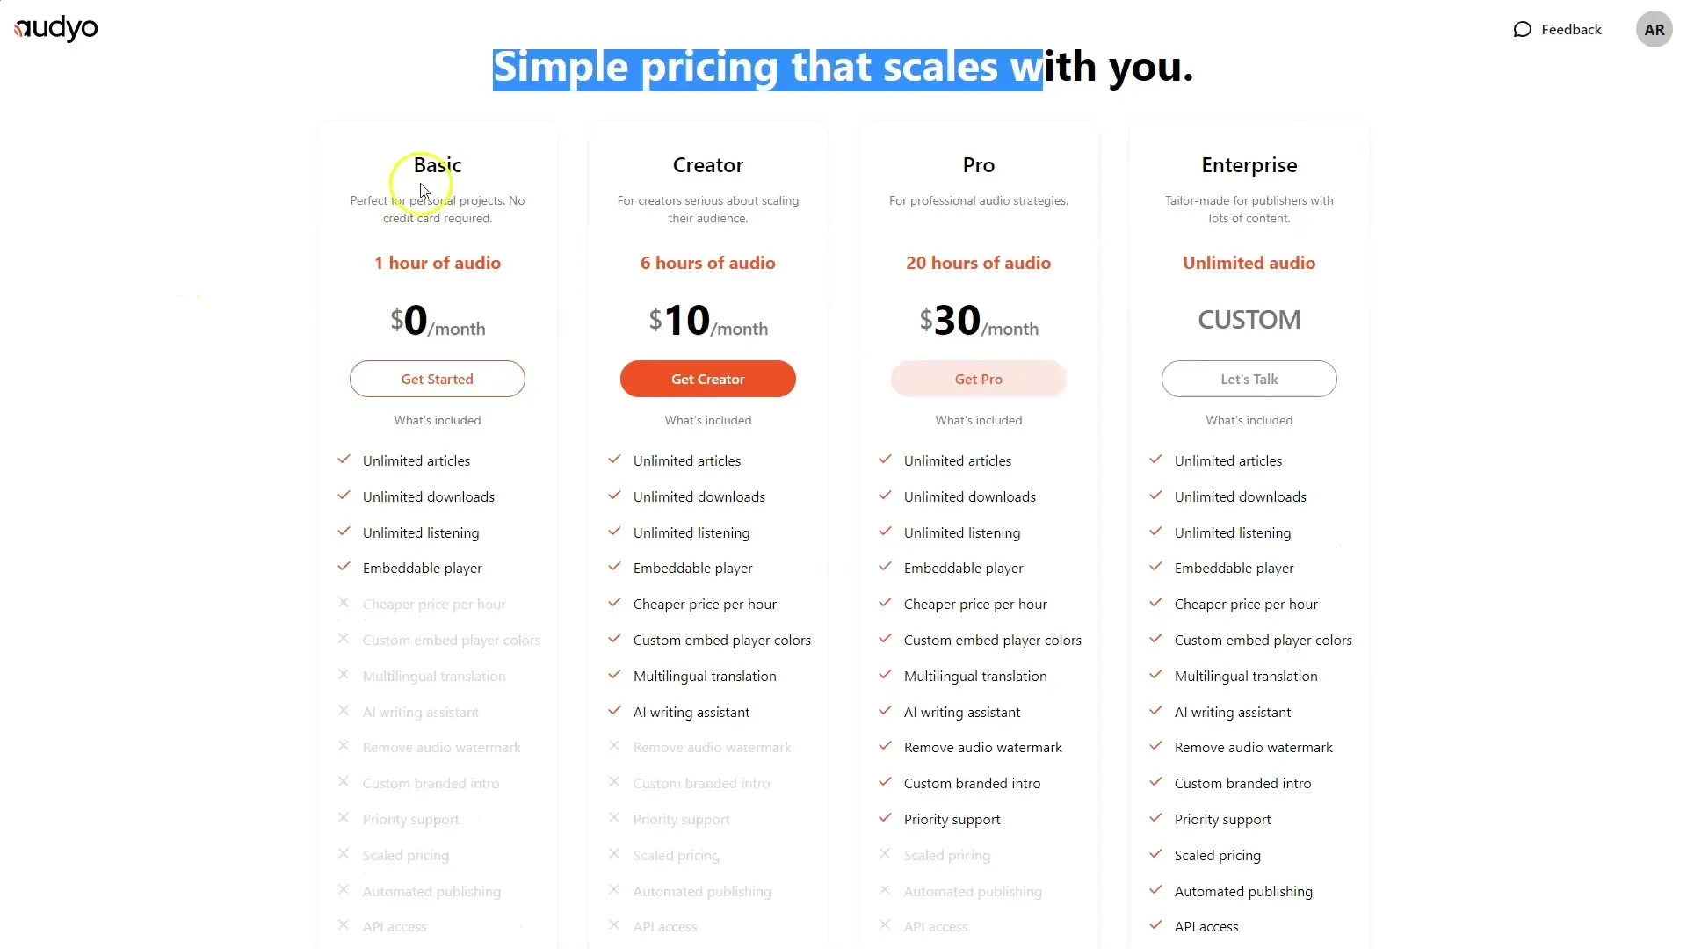Open the Feedback dialog

(1559, 29)
